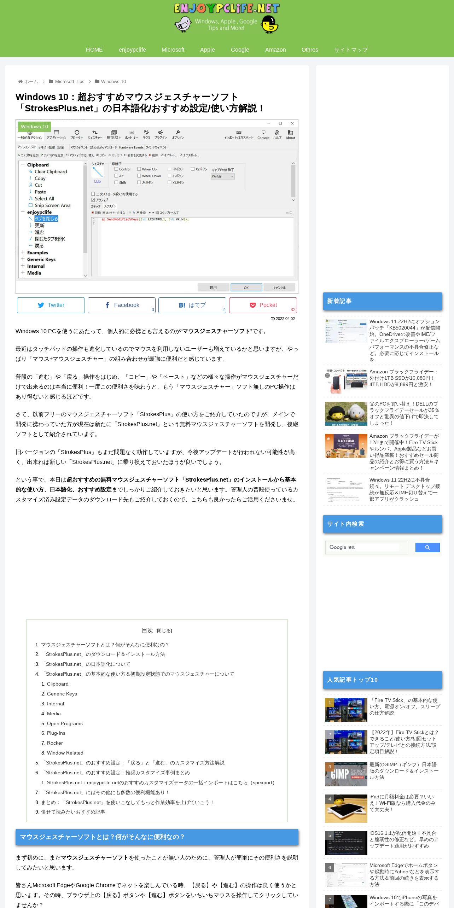Click the home icon in breadcrumb

(21, 82)
